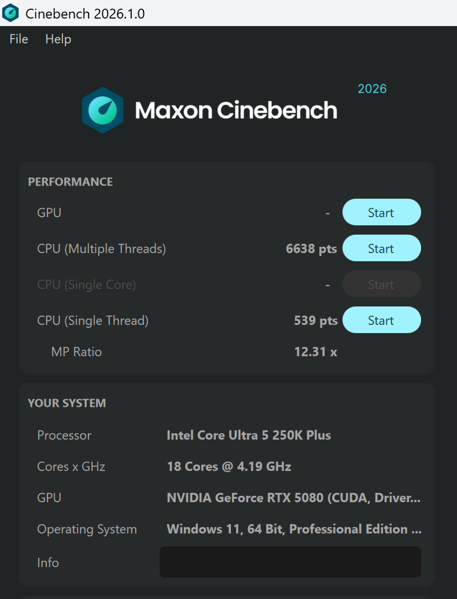Screen dimensions: 457x599
Task: Click the Cinebench gauge emblem above the title
Action: (103, 110)
